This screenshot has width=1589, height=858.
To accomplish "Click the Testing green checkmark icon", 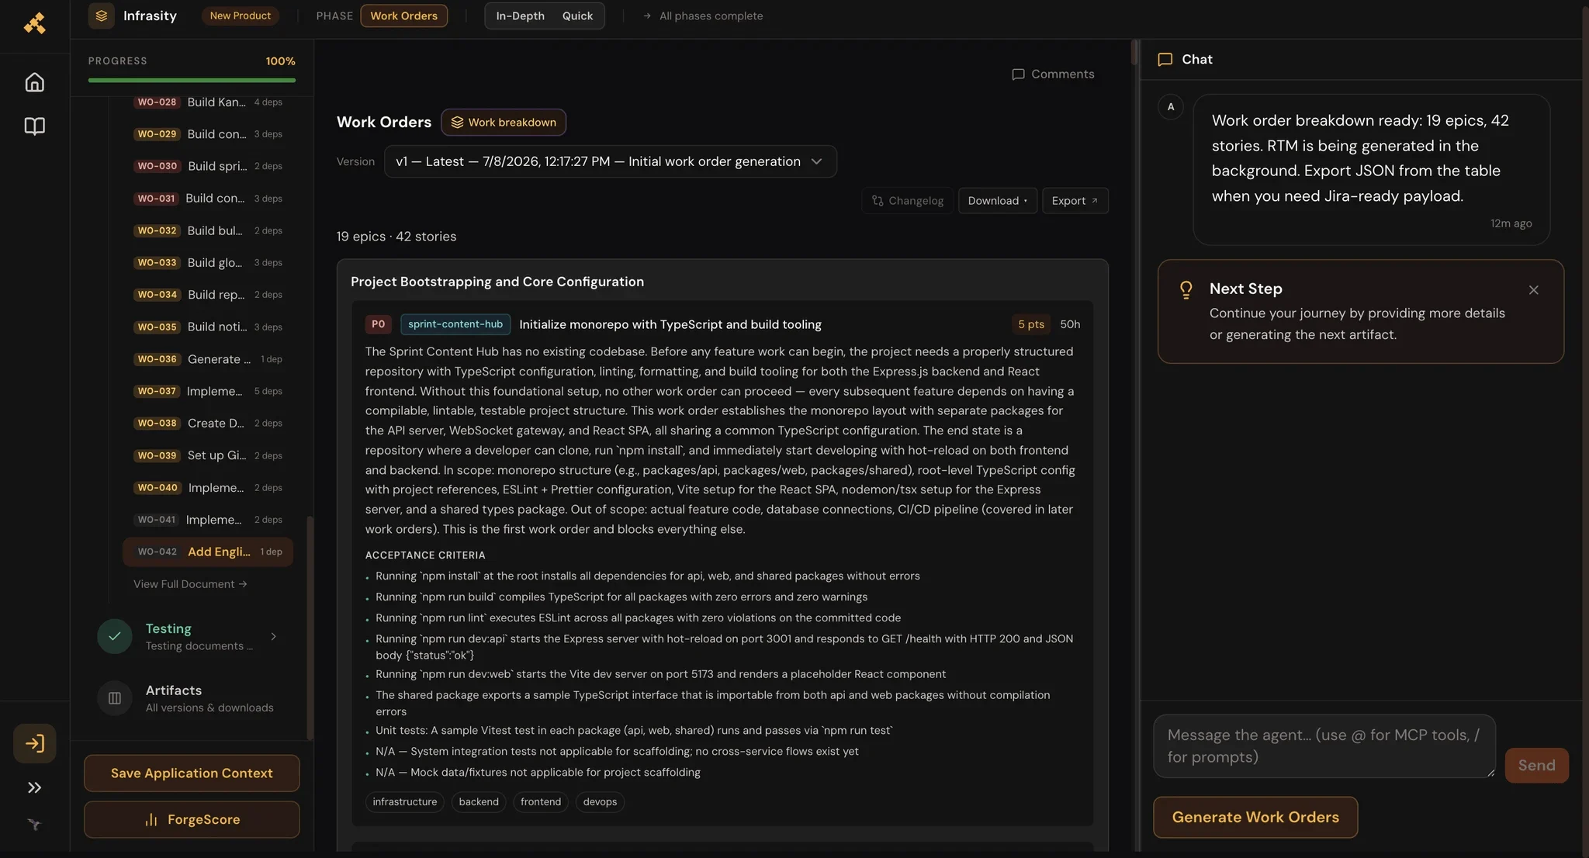I will pyautogui.click(x=115, y=636).
